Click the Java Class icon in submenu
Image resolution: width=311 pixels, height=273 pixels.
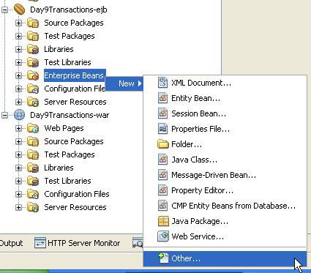pyautogui.click(x=162, y=160)
